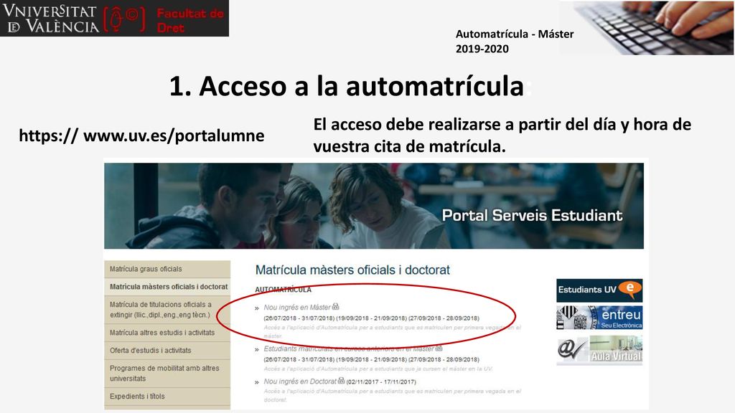735x413 pixels.
Task: Open Oferta d'estudis i activitats
Action: click(x=167, y=350)
